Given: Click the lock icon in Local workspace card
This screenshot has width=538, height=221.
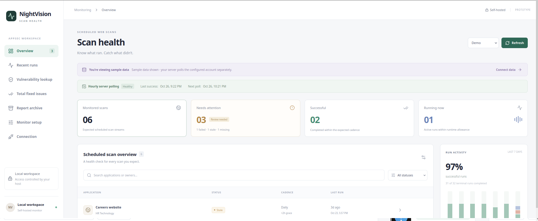Looking at the screenshot, I should pyautogui.click(x=10, y=178).
